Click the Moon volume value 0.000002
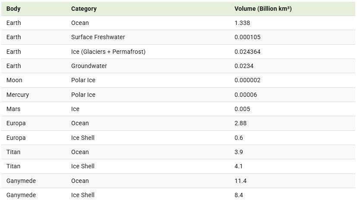357x204 pixels. pos(247,80)
